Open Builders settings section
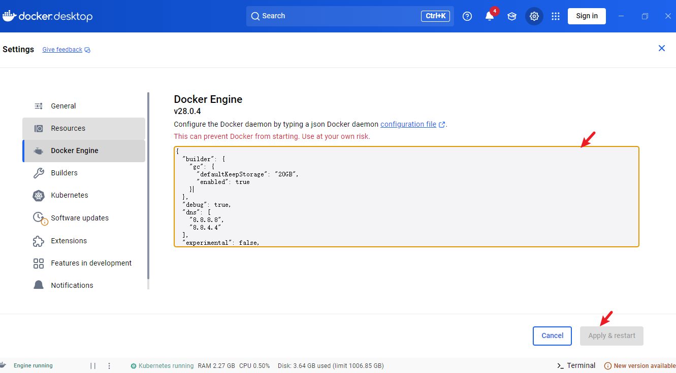This screenshot has width=676, height=373. pos(84,173)
